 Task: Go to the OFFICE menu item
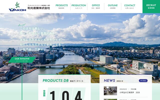(x=96, y=6)
